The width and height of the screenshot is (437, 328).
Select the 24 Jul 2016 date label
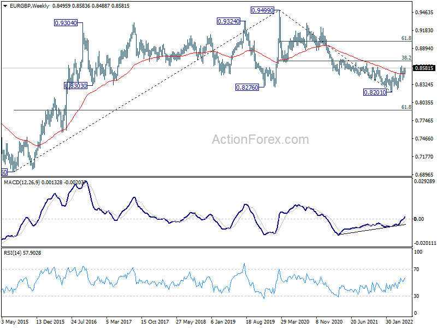(84, 322)
